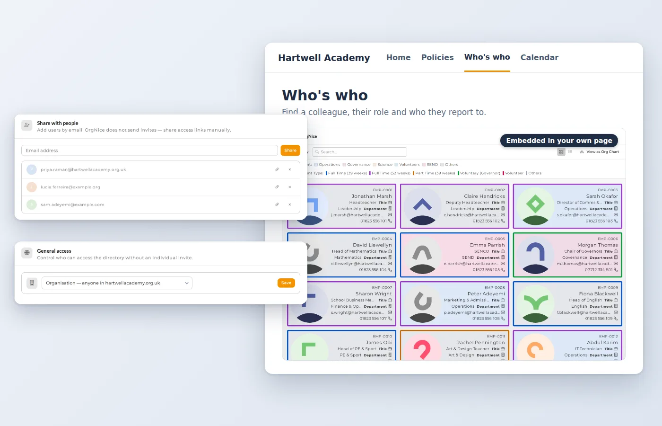Click View as Org Chart

click(x=599, y=152)
